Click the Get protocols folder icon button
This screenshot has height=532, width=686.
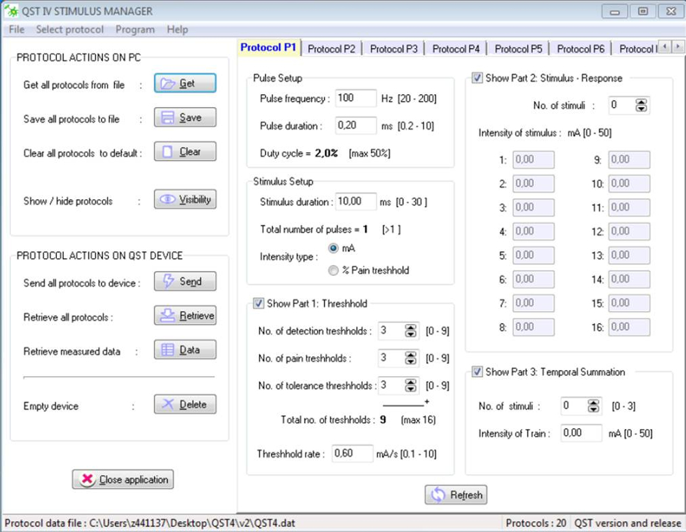tap(185, 84)
